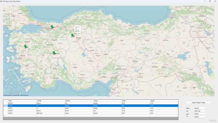Click the From input field showing Ankara
218x123 pixels.
coord(200,114)
